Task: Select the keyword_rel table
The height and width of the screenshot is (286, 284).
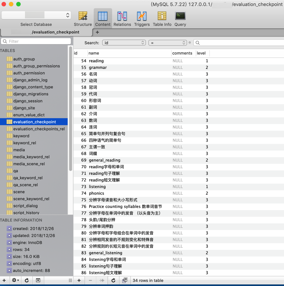Action: [x=25, y=143]
